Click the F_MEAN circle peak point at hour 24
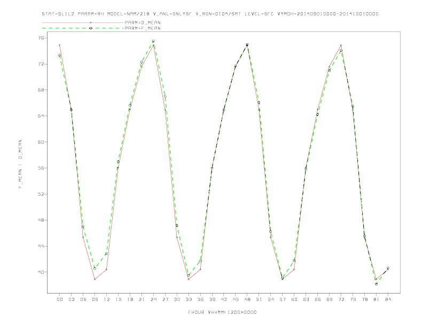 [x=153, y=41]
